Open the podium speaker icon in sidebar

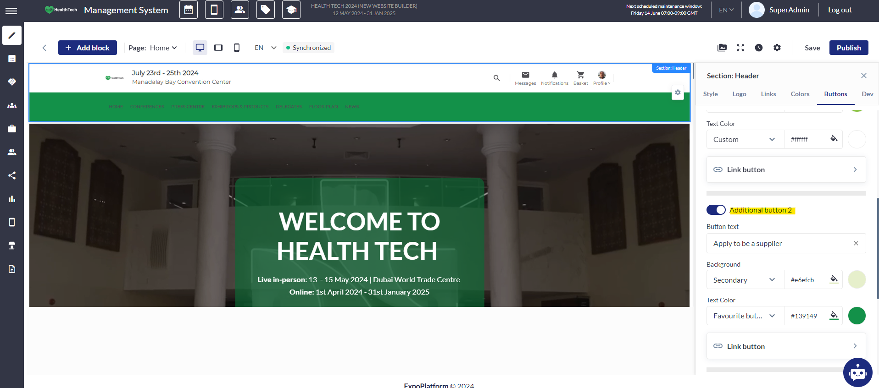click(12, 246)
